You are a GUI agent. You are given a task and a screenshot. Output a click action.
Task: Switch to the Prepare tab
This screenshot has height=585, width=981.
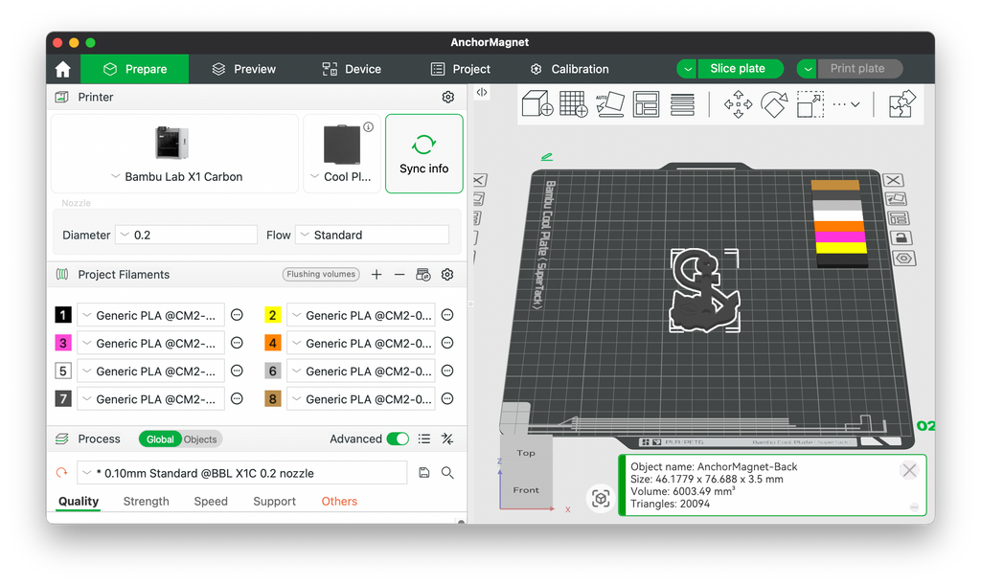coord(134,69)
